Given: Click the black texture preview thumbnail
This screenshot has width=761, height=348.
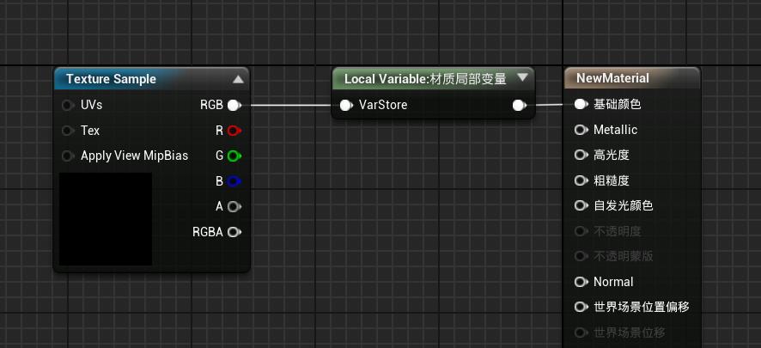Looking at the screenshot, I should 106,219.
